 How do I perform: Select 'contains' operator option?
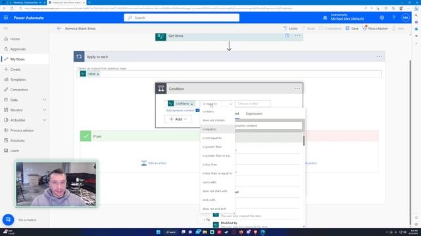[218, 111]
